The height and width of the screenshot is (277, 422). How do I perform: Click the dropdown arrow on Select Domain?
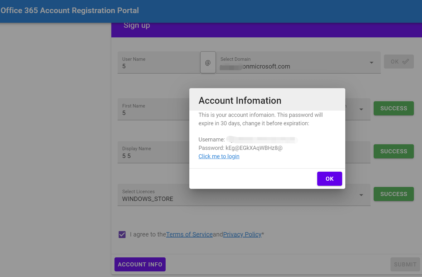[371, 62]
